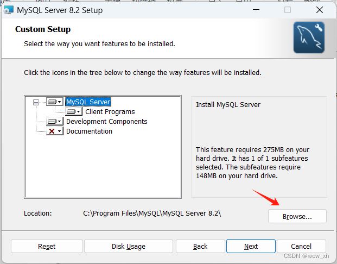Image resolution: width=337 pixels, height=264 pixels.
Task: Click the Next button
Action: click(251, 246)
